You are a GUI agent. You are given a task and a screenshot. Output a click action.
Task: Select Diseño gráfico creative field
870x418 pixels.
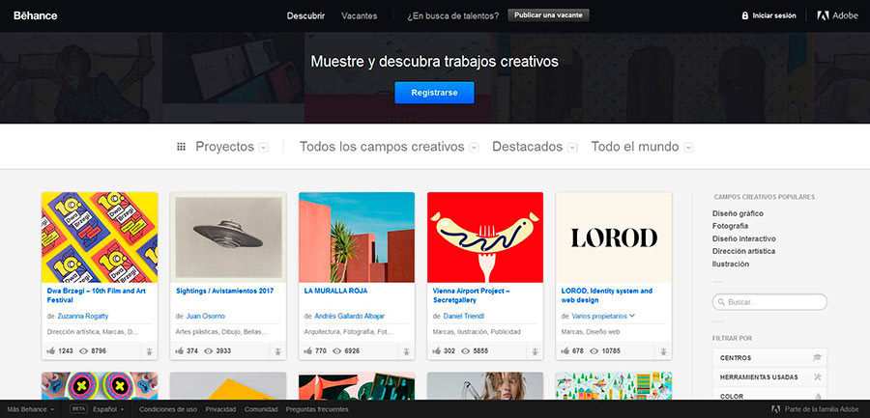coord(738,213)
